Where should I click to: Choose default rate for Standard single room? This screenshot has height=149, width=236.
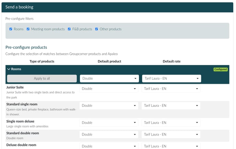click(171, 106)
